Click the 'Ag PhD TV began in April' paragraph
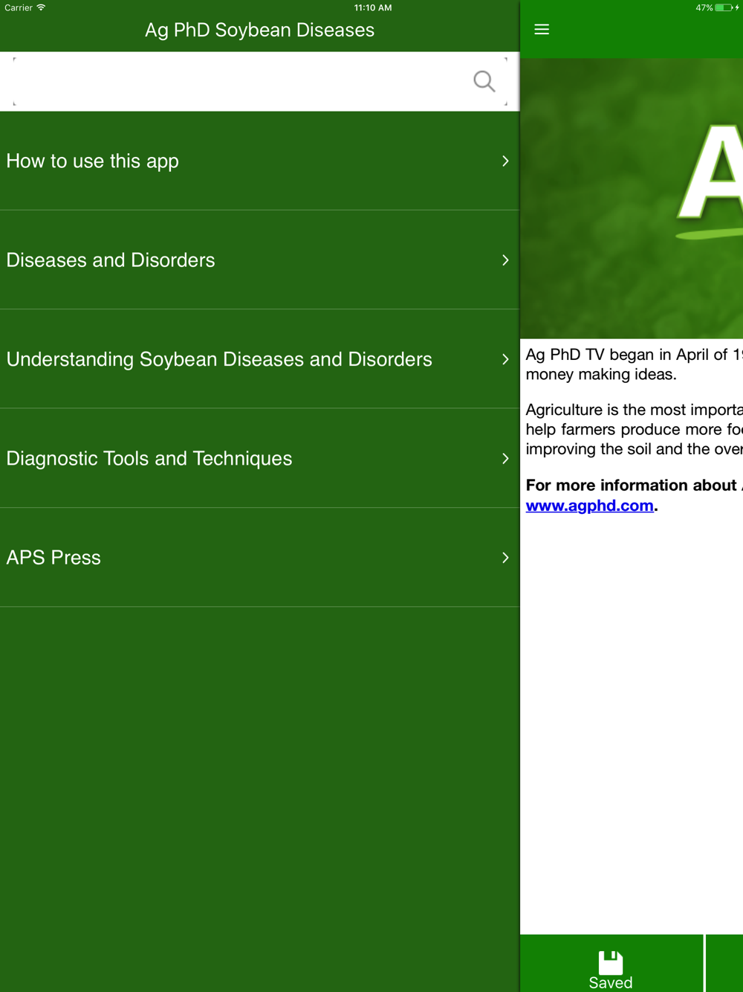 (635, 364)
